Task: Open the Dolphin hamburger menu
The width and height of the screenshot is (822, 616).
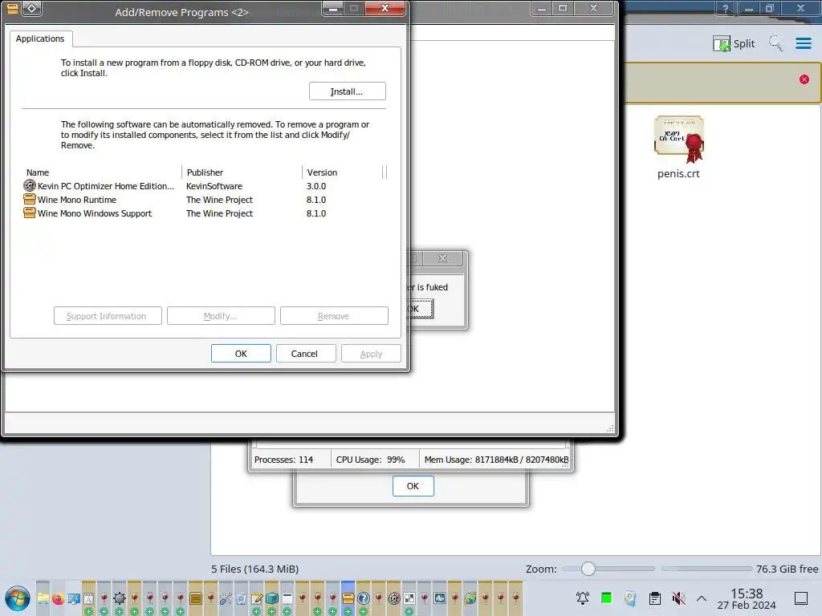Action: pyautogui.click(x=803, y=43)
